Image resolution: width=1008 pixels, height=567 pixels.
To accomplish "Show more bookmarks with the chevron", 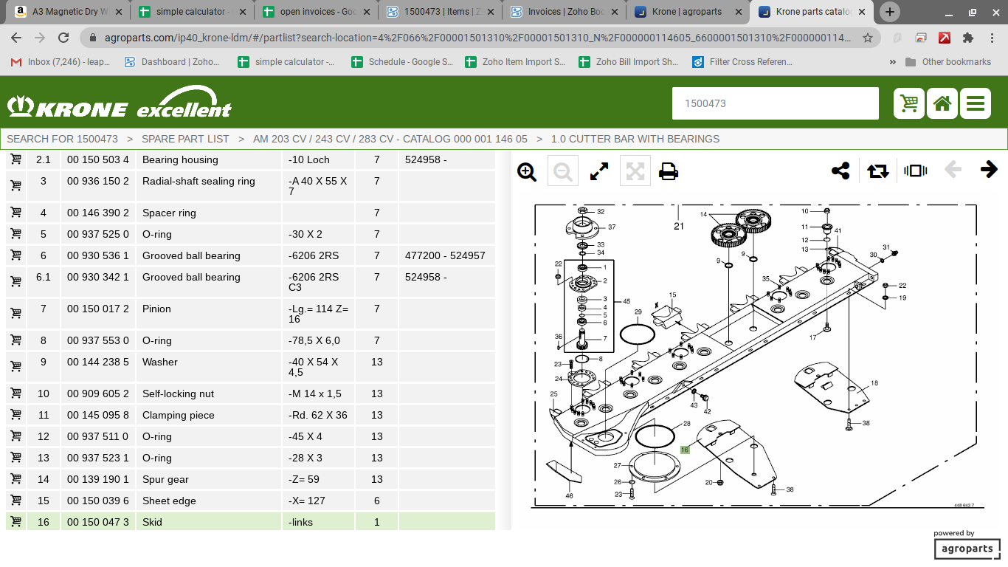I will click(x=893, y=62).
